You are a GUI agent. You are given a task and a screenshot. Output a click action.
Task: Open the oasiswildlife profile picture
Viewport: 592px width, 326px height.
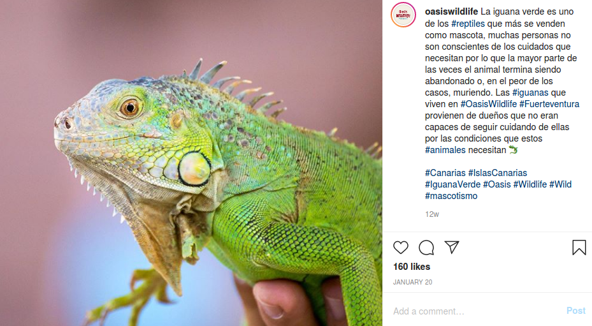403,15
